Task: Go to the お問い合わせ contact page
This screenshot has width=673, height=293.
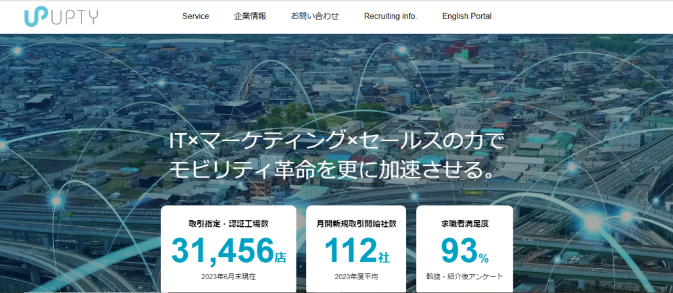Action: click(315, 16)
